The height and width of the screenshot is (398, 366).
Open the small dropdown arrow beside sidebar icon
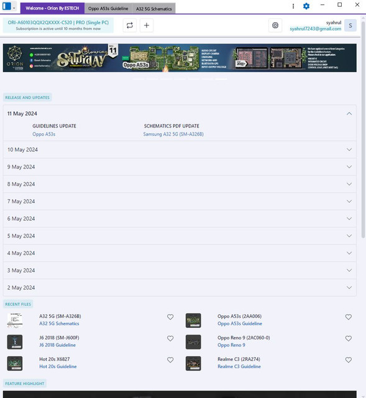click(14, 7)
